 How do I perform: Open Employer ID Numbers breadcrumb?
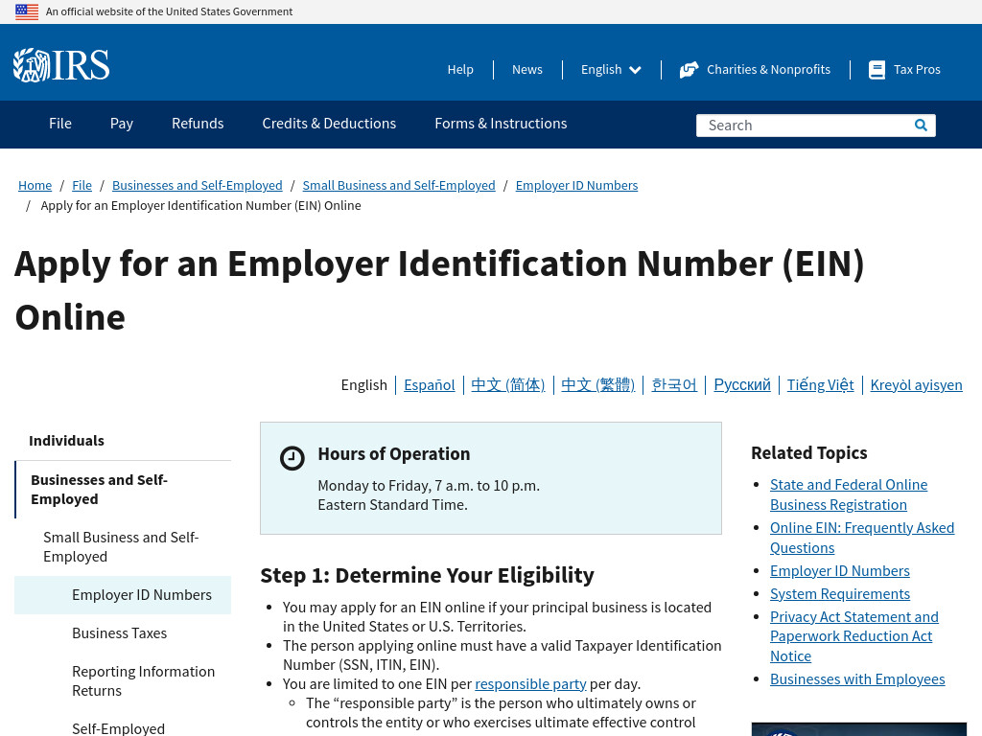[x=576, y=185]
